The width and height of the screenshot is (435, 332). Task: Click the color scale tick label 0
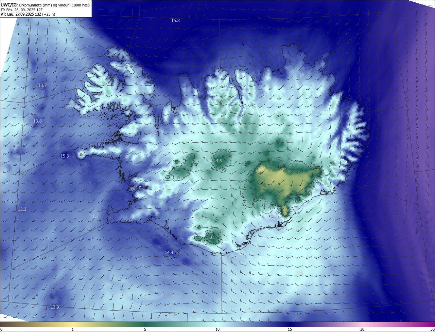(x=1, y=329)
